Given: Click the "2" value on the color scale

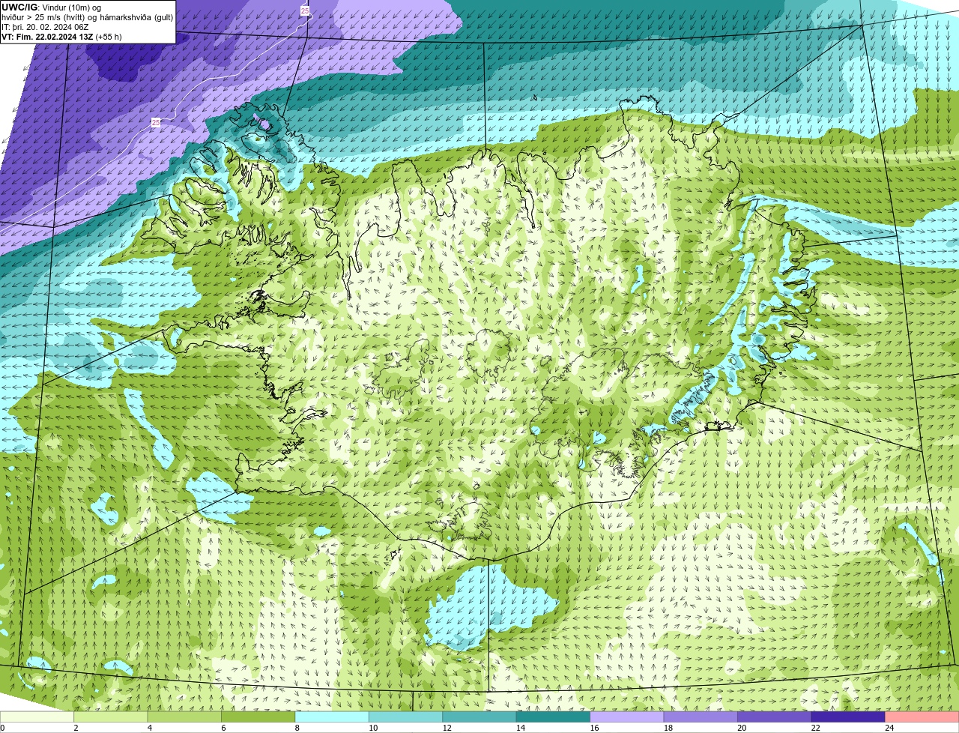Looking at the screenshot, I should [x=75, y=728].
